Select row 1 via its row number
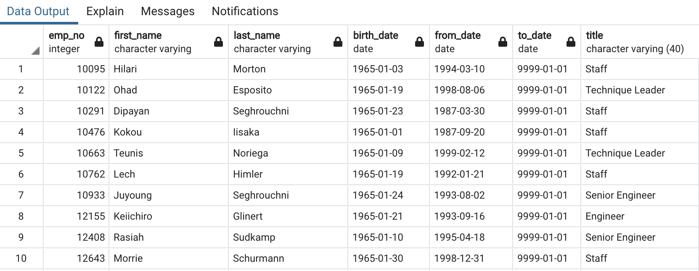Image resolution: width=699 pixels, height=271 pixels. [x=21, y=69]
